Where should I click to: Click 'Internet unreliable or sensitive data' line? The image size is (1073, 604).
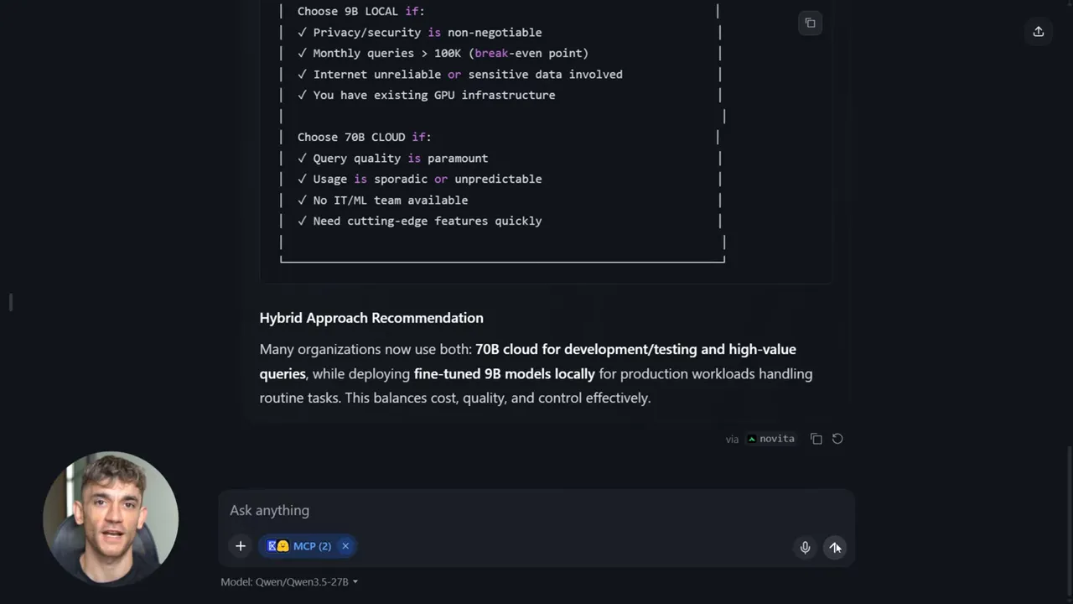pos(459,74)
